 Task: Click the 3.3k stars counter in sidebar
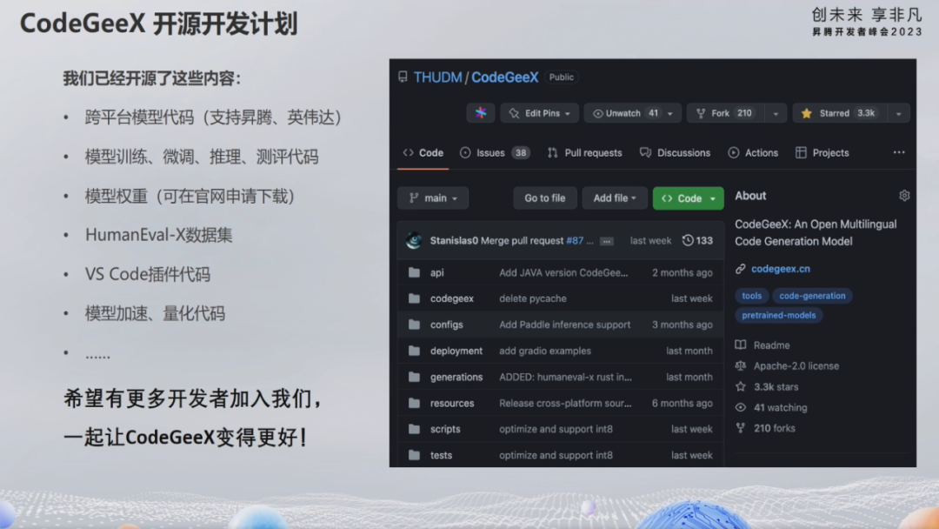click(770, 386)
